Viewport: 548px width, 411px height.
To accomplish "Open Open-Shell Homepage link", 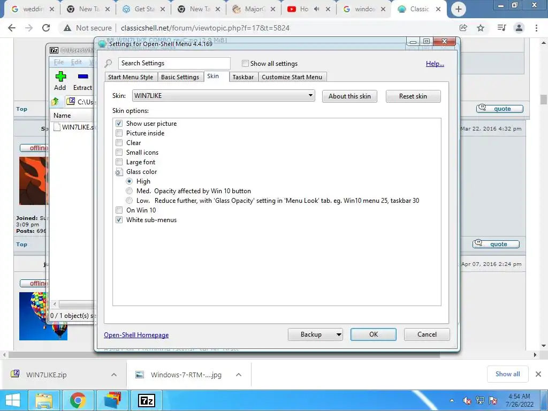I will [136, 335].
